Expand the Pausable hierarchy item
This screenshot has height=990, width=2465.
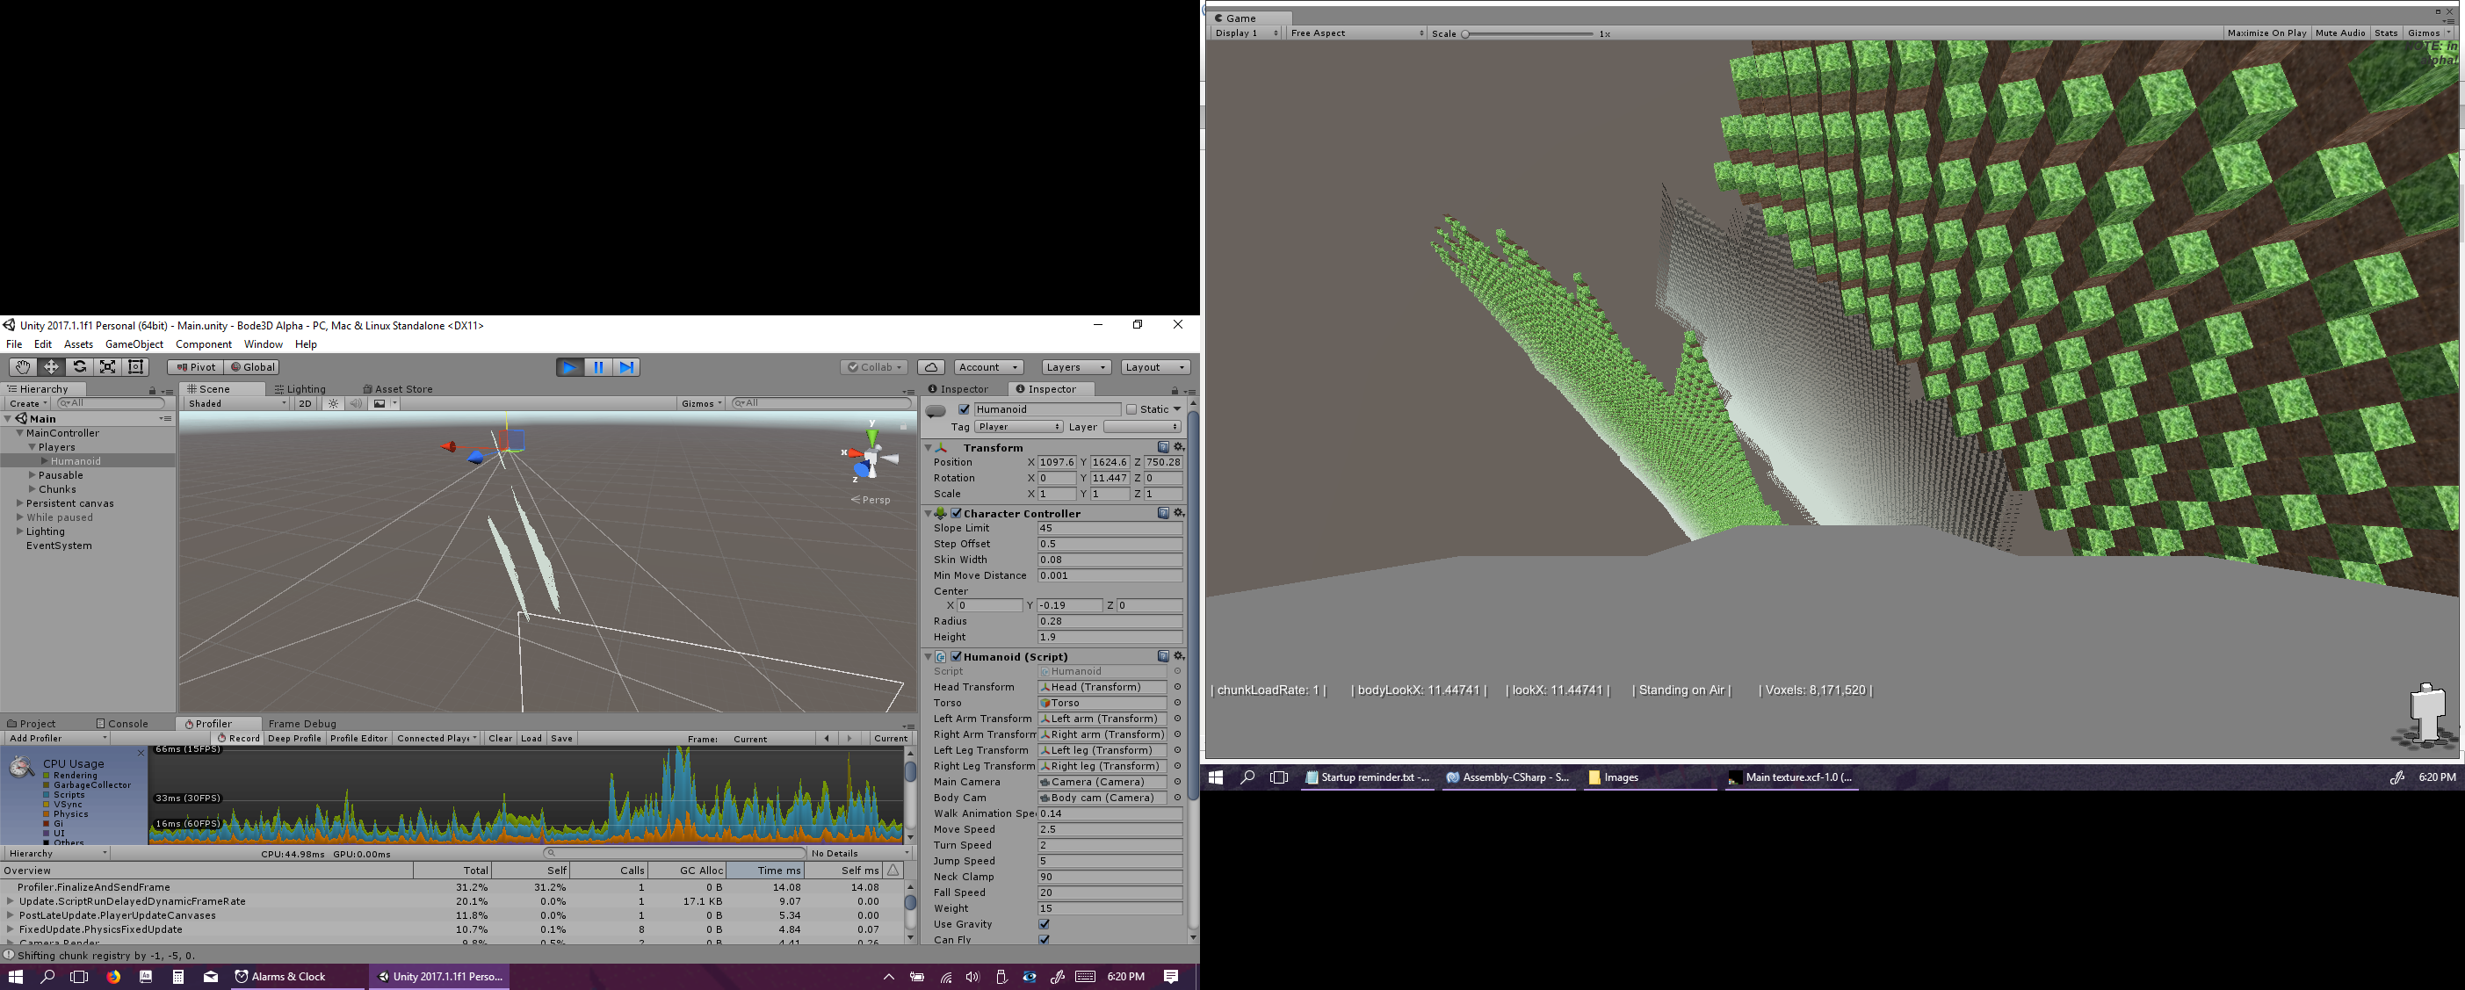coord(32,475)
